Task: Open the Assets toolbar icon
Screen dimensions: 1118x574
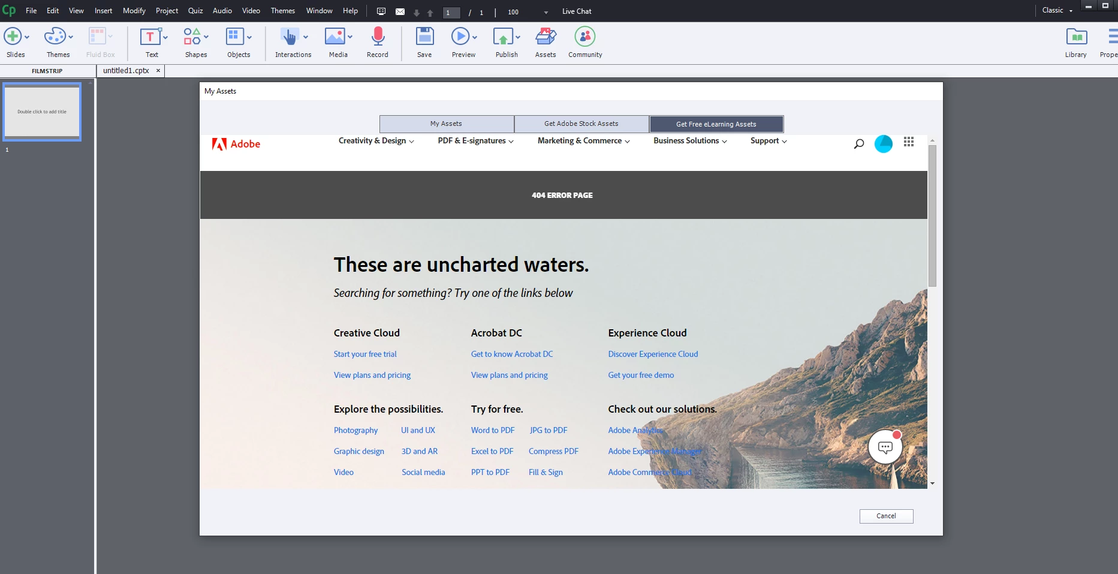Action: point(546,37)
